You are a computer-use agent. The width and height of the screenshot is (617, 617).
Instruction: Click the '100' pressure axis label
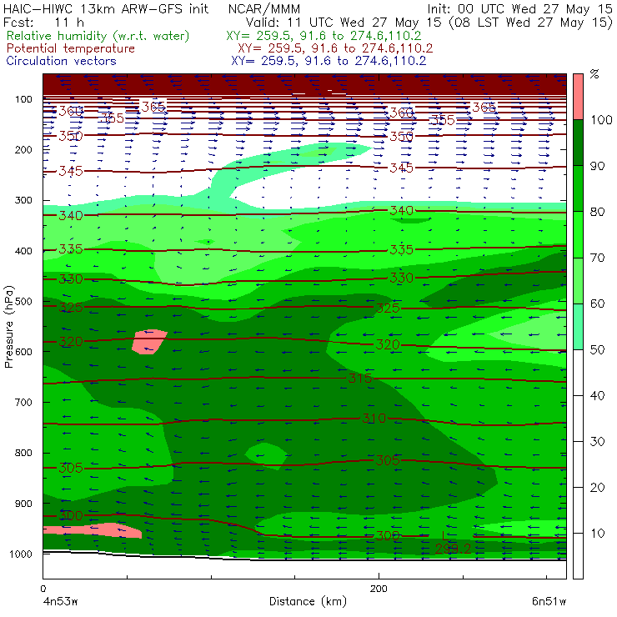23,99
